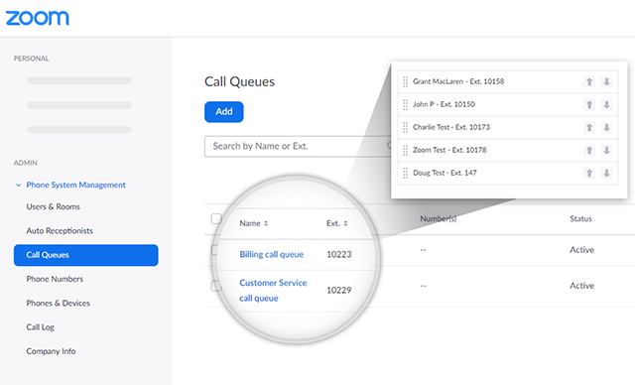Sort the table by Name column

tap(254, 223)
